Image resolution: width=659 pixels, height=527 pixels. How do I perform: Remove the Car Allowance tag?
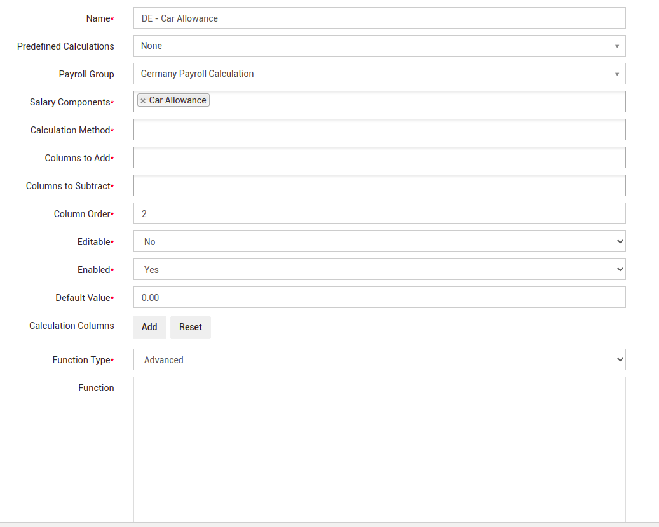pyautogui.click(x=143, y=101)
